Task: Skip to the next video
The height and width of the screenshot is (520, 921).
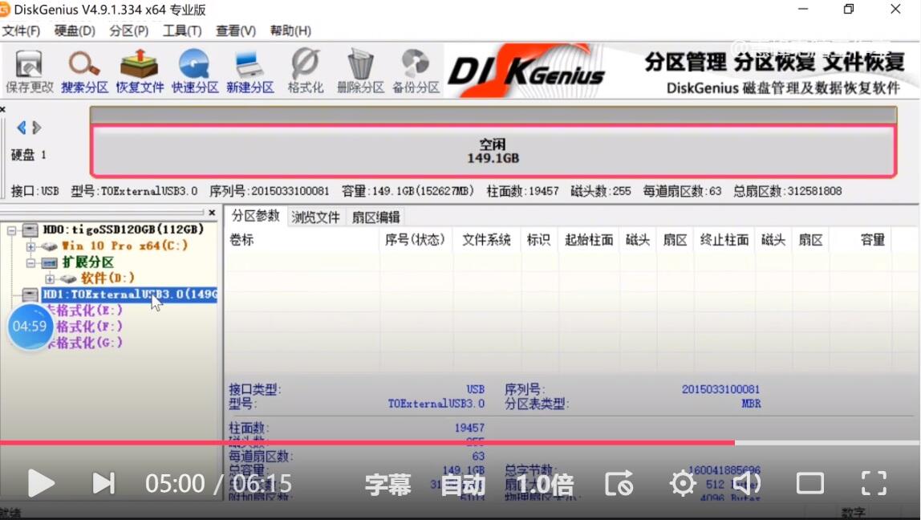Action: pyautogui.click(x=104, y=484)
